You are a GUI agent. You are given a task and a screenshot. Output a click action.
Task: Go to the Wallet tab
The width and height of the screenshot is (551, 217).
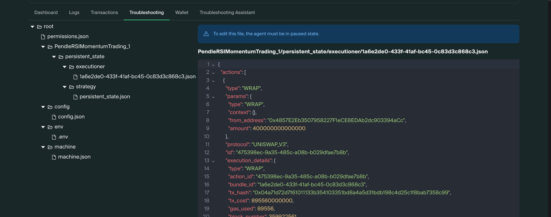182,13
